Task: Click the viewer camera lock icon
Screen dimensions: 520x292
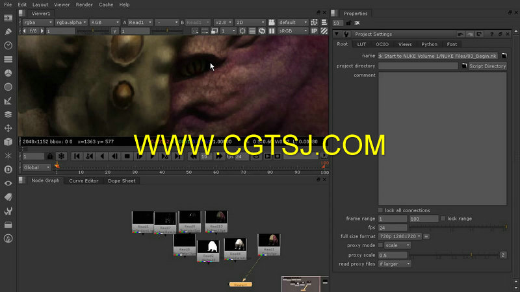Action: click(271, 22)
